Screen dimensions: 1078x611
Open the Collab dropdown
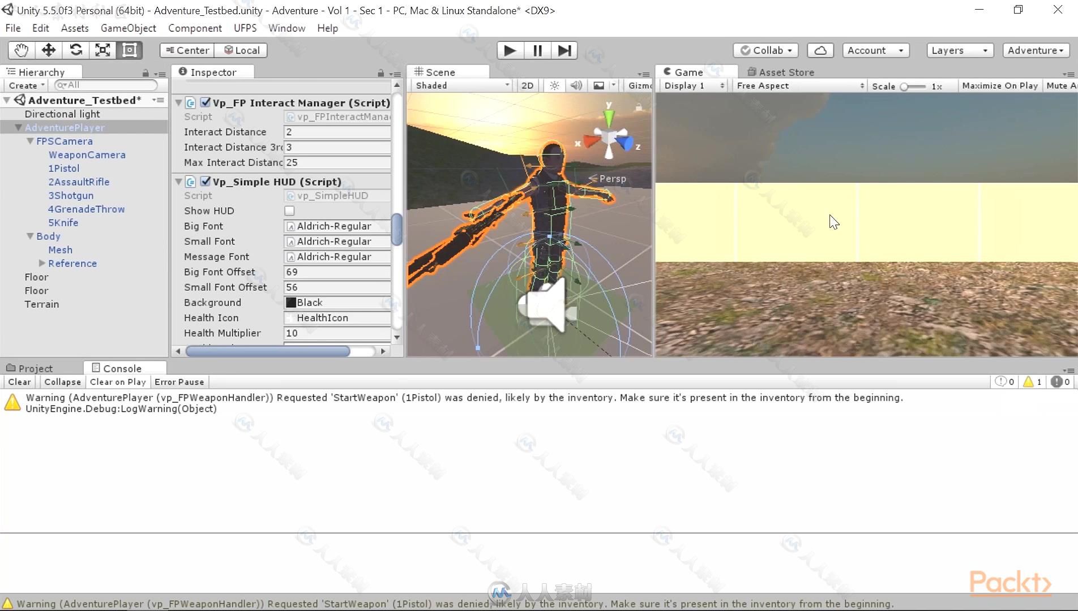766,50
